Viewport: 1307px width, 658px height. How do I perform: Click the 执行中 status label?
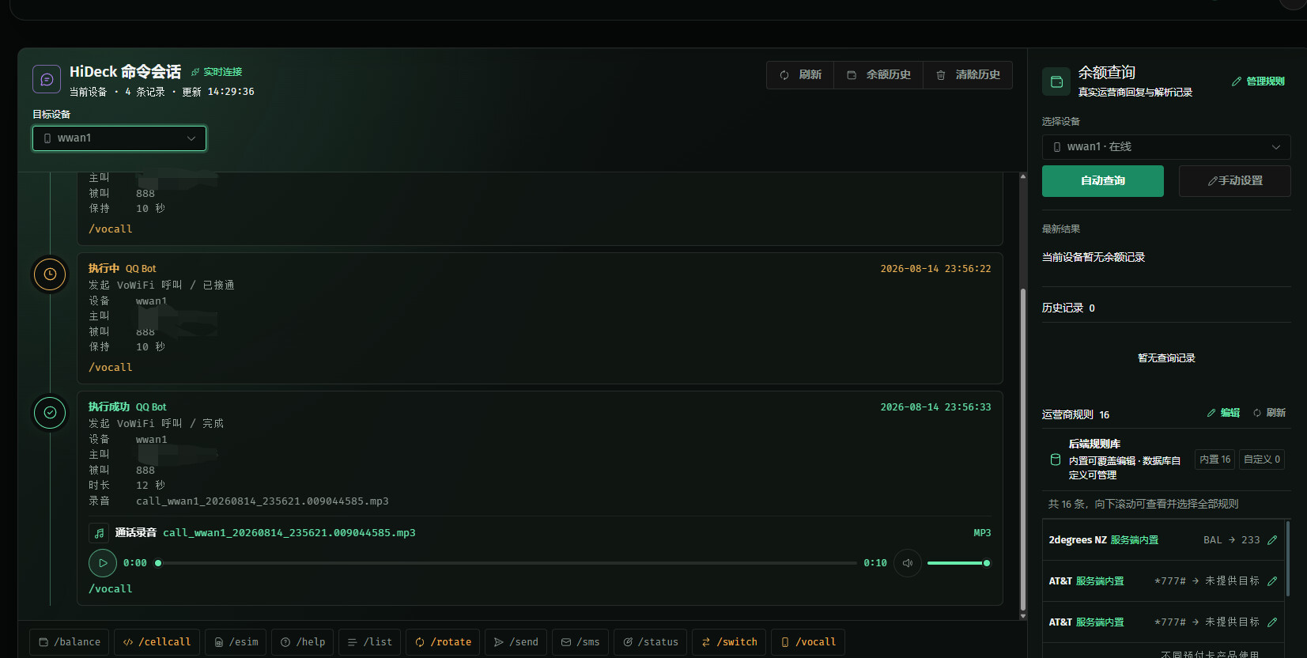(104, 269)
